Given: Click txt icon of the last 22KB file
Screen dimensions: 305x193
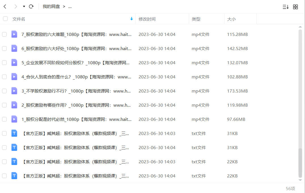Looking at the screenshot, I should pyautogui.click(x=14, y=176).
